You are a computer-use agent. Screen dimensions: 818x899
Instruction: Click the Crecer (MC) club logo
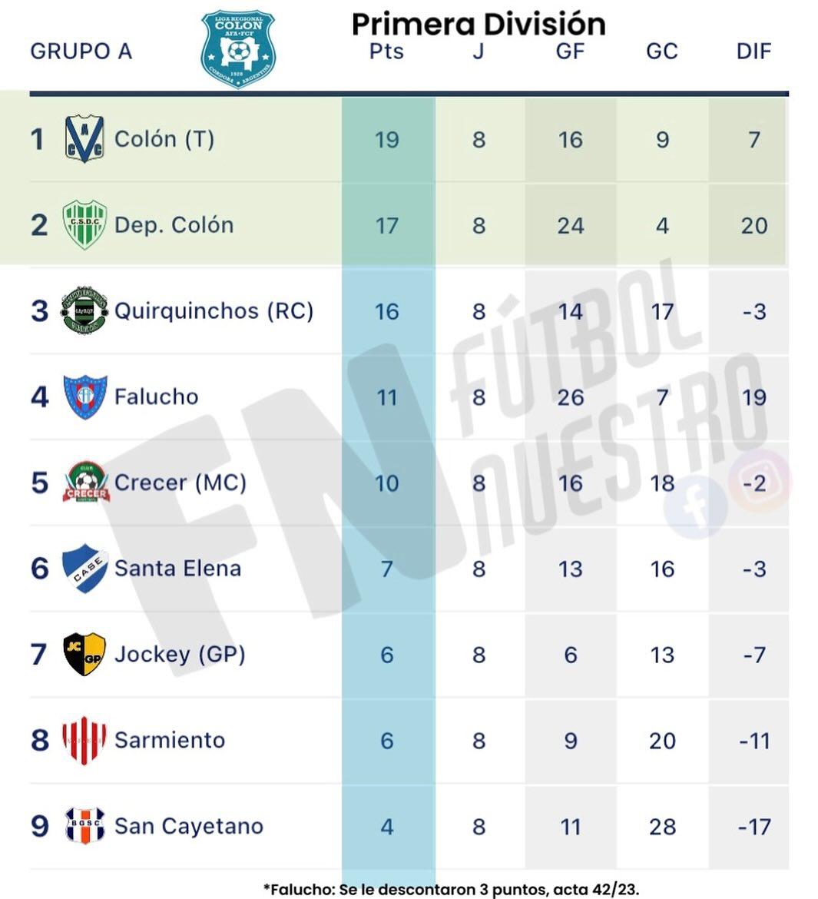coord(85,483)
